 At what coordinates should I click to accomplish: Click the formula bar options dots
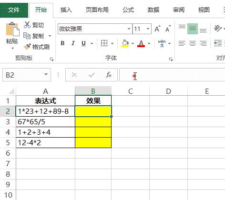pos(58,75)
